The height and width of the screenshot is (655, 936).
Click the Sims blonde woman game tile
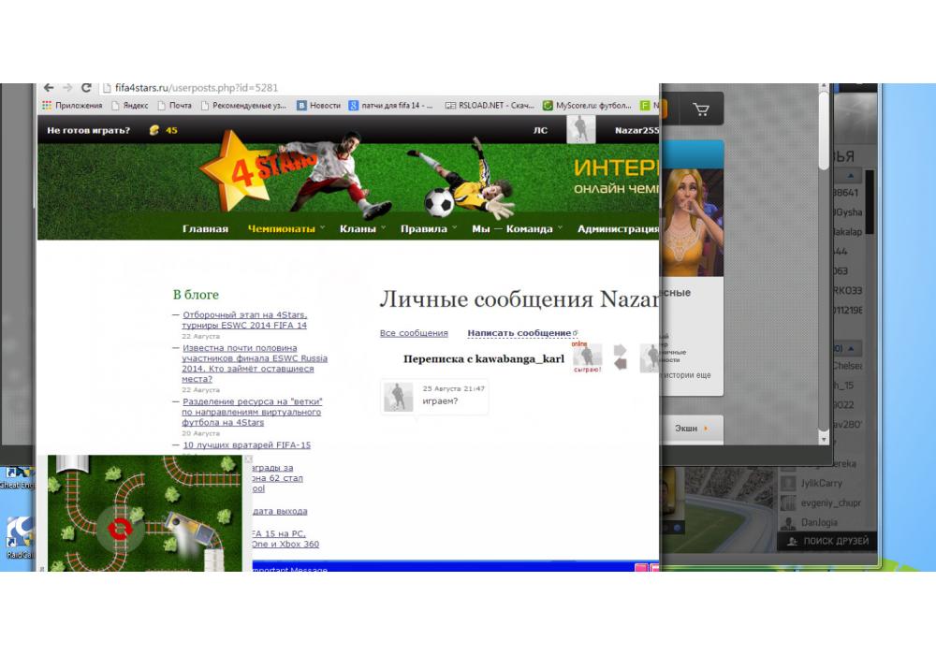pos(693,222)
